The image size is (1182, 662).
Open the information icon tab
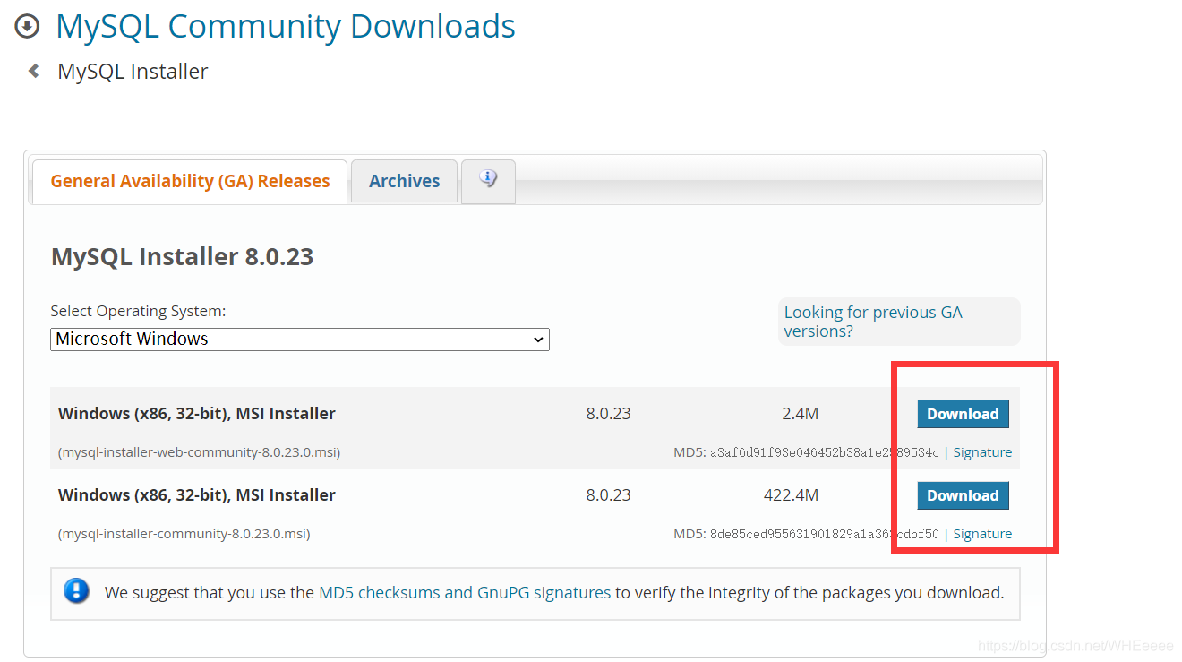(488, 180)
